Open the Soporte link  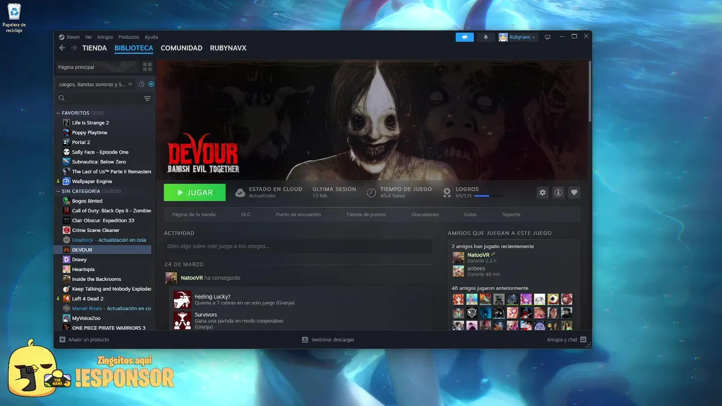tap(511, 214)
